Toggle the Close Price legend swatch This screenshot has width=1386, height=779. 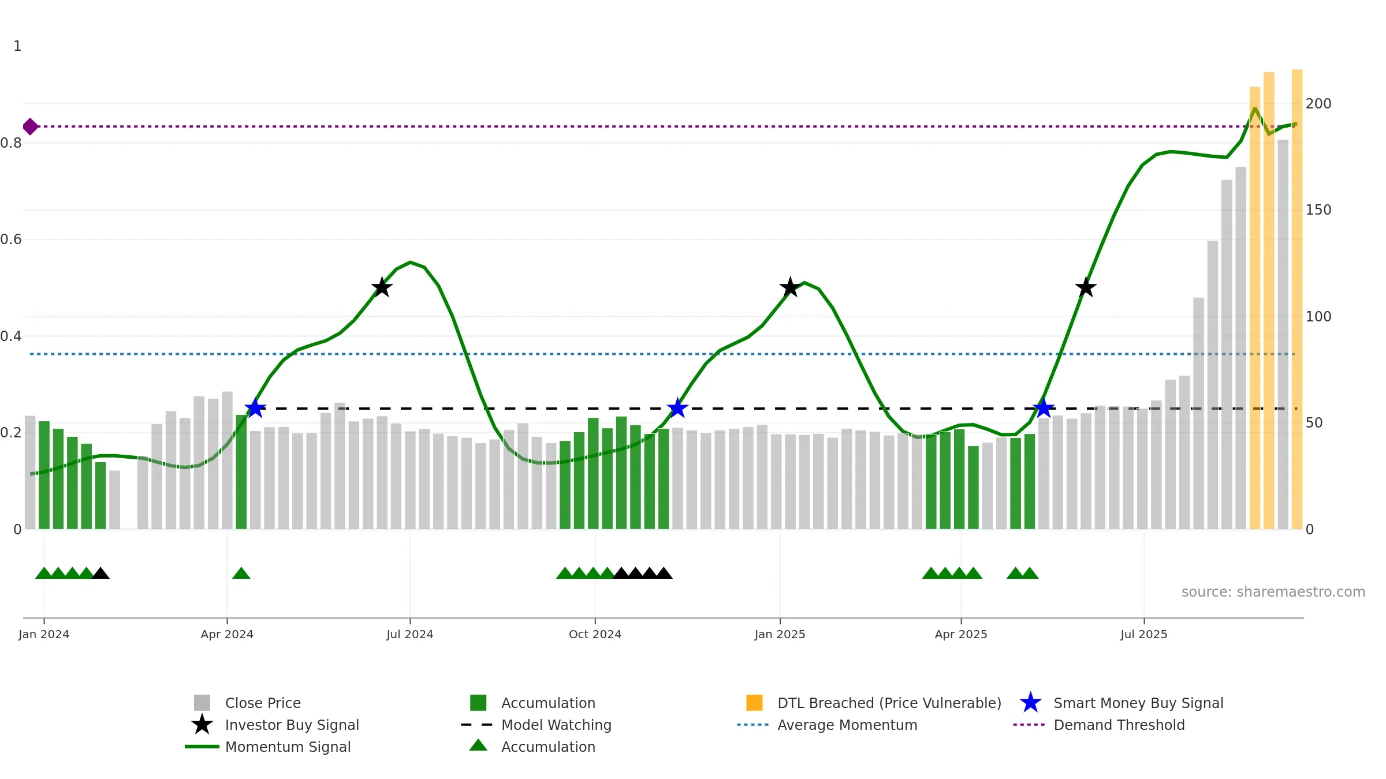[202, 703]
